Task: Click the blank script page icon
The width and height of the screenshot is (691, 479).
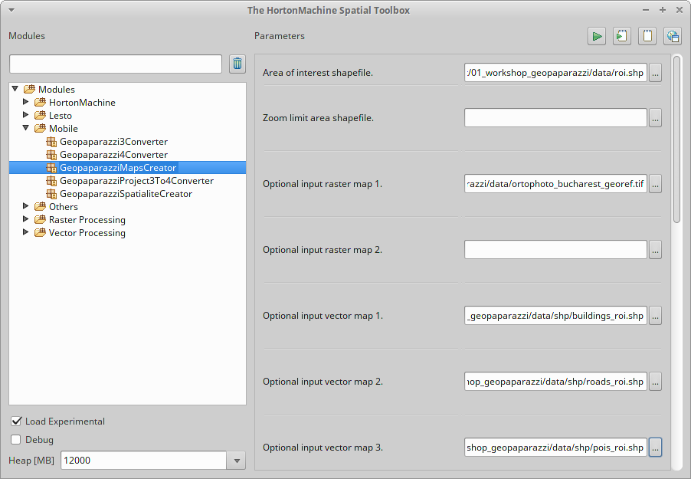Action: 647,36
